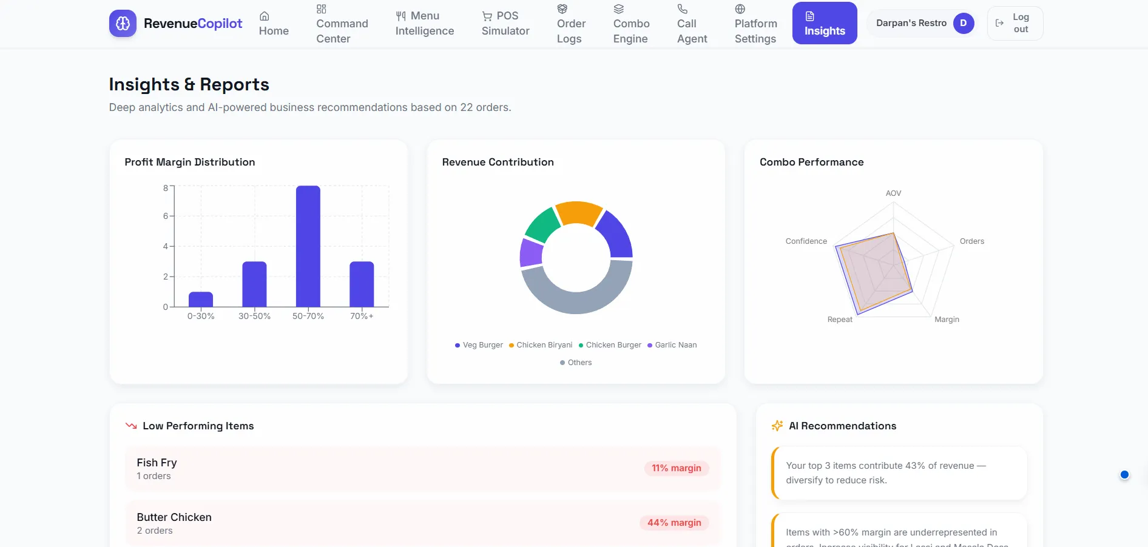Switch to POS Simulator
The height and width of the screenshot is (547, 1148).
[x=505, y=23]
